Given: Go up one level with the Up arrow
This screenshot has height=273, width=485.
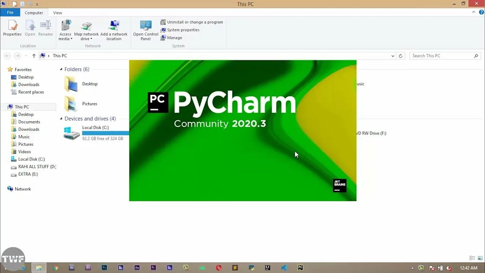Looking at the screenshot, I should (34, 56).
